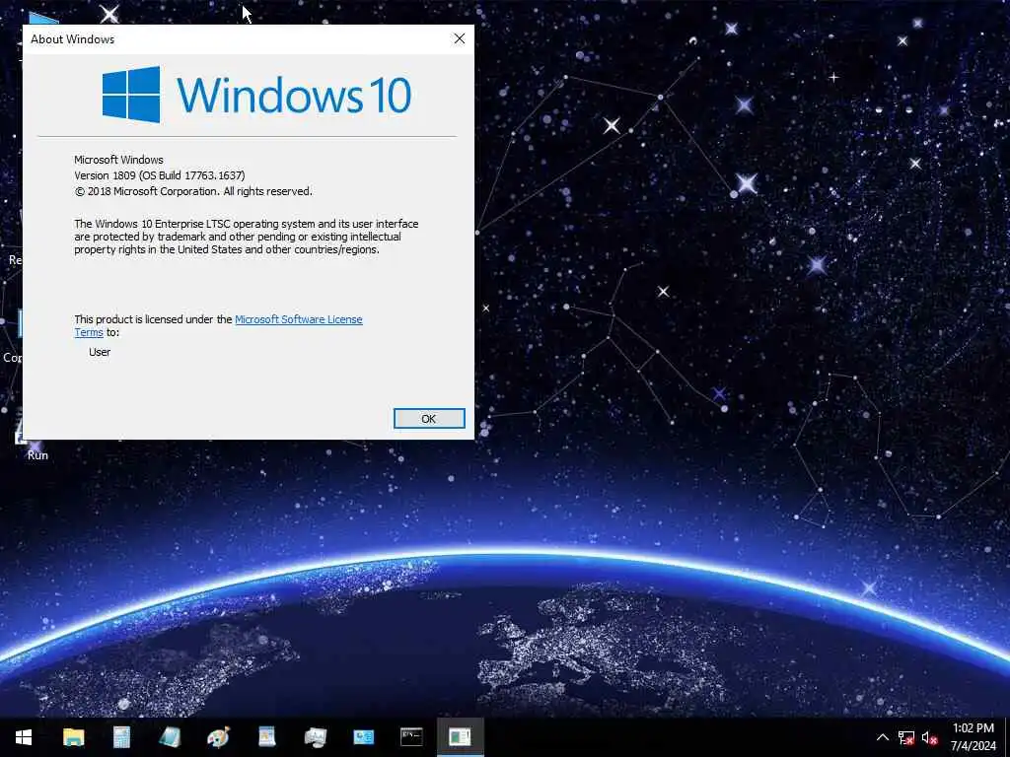
Task: Click the monitor-with-chart taskbar icon
Action: click(315, 737)
